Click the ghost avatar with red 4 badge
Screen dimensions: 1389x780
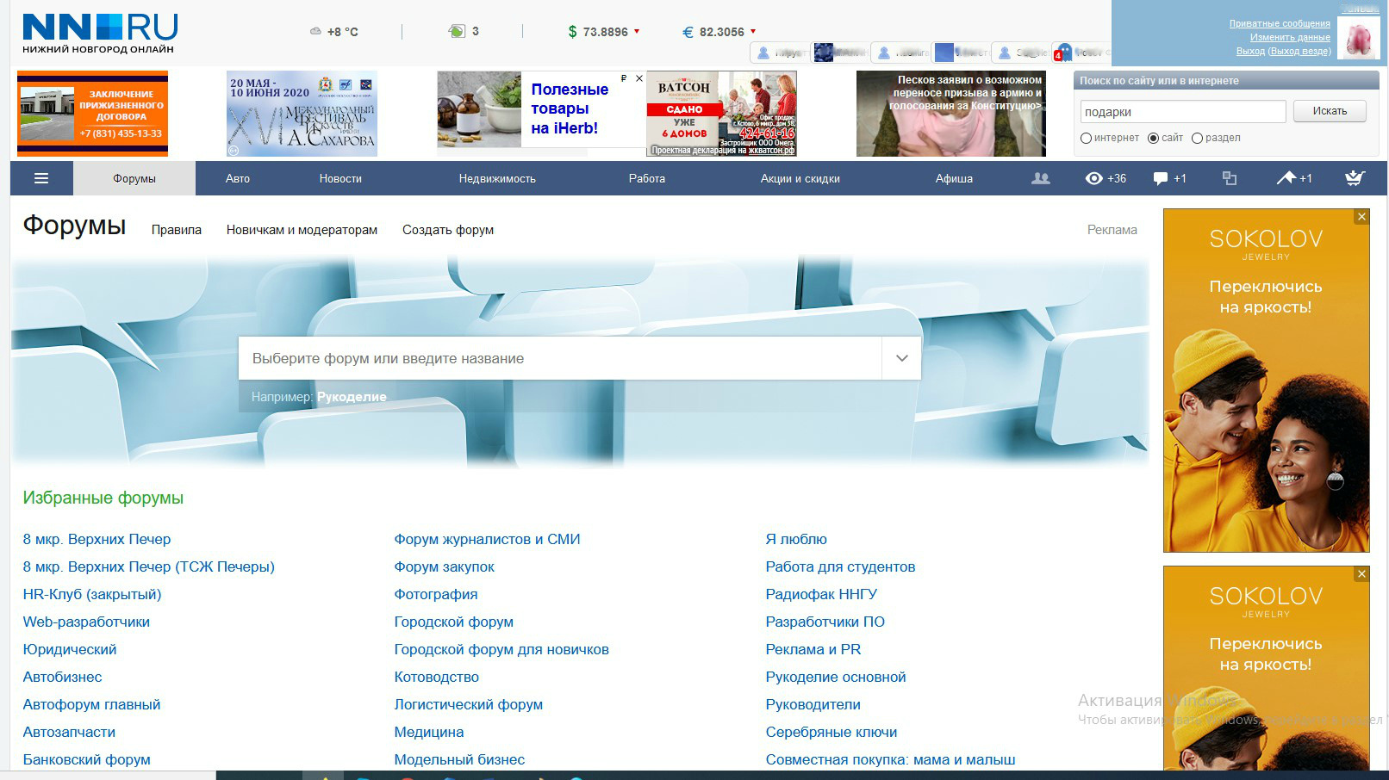pos(1064,53)
